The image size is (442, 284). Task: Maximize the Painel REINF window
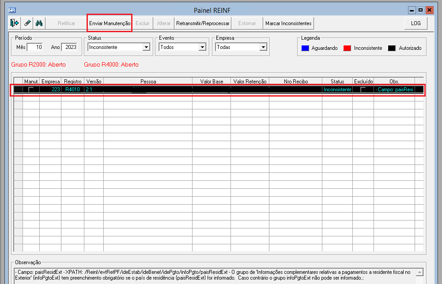point(420,11)
